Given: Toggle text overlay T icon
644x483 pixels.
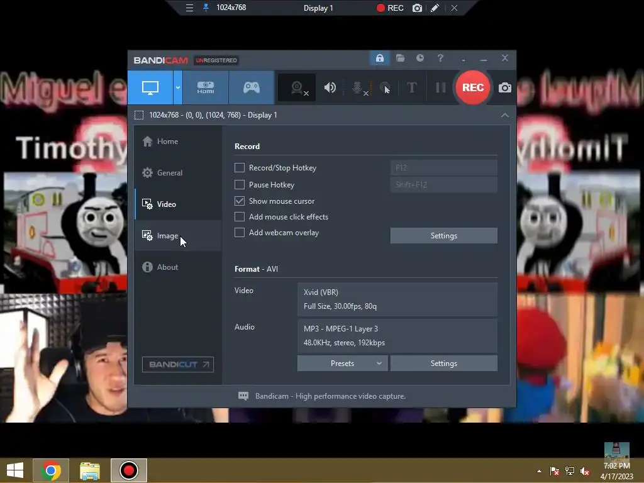Looking at the screenshot, I should 411,87.
